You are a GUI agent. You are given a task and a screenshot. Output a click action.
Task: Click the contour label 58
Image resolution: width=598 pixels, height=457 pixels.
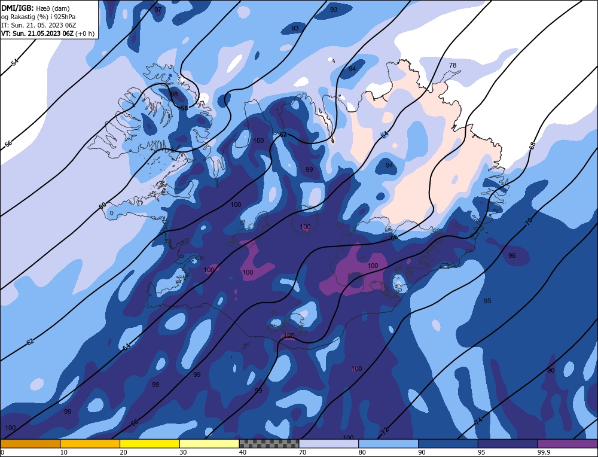(x=184, y=108)
